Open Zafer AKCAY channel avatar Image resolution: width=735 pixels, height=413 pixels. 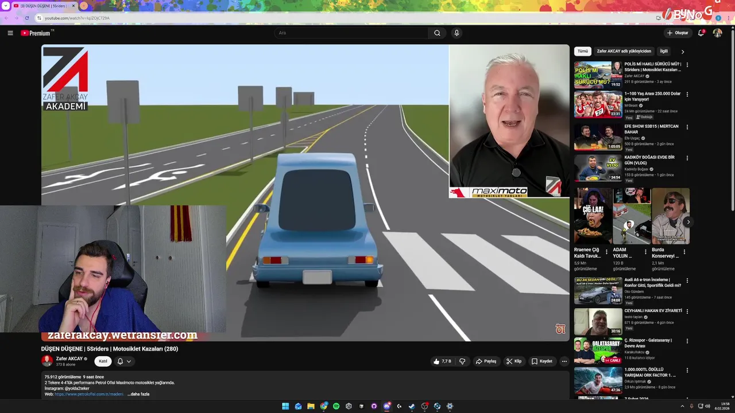pyautogui.click(x=47, y=361)
